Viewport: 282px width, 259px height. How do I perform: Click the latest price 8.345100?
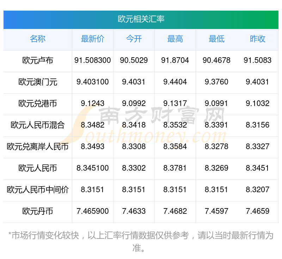pyautogui.click(x=93, y=168)
